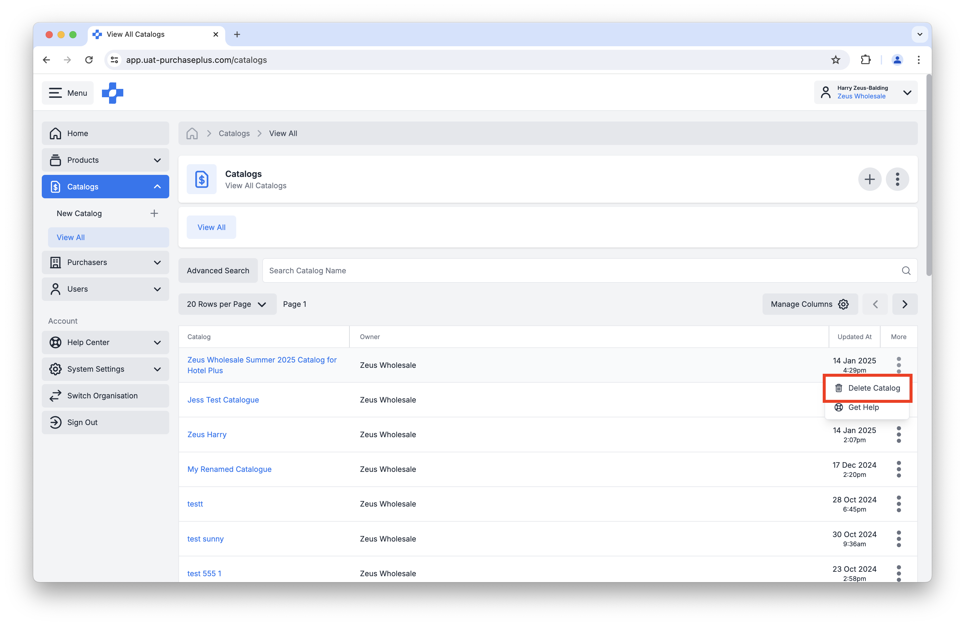Expand the Harry Zeus-Balding account dropdown

click(x=908, y=92)
